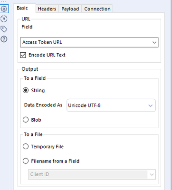The image size is (172, 190).
Task: Open the greyed-out Client ID dropdown
Action: pyautogui.click(x=92, y=174)
